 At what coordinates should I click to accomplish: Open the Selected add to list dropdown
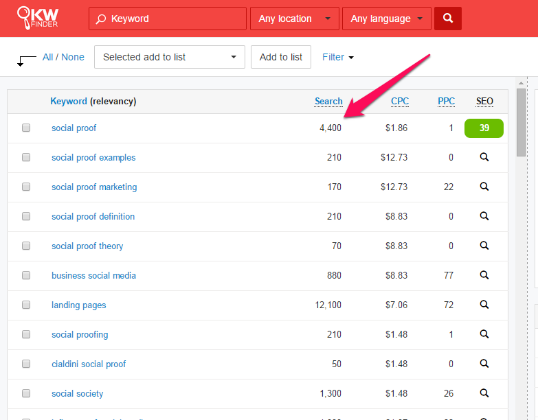pos(169,57)
